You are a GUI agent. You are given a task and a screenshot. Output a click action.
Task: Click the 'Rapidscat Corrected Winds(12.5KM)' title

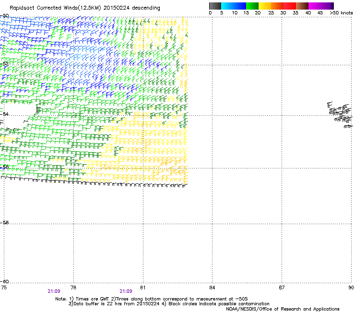point(55,8)
